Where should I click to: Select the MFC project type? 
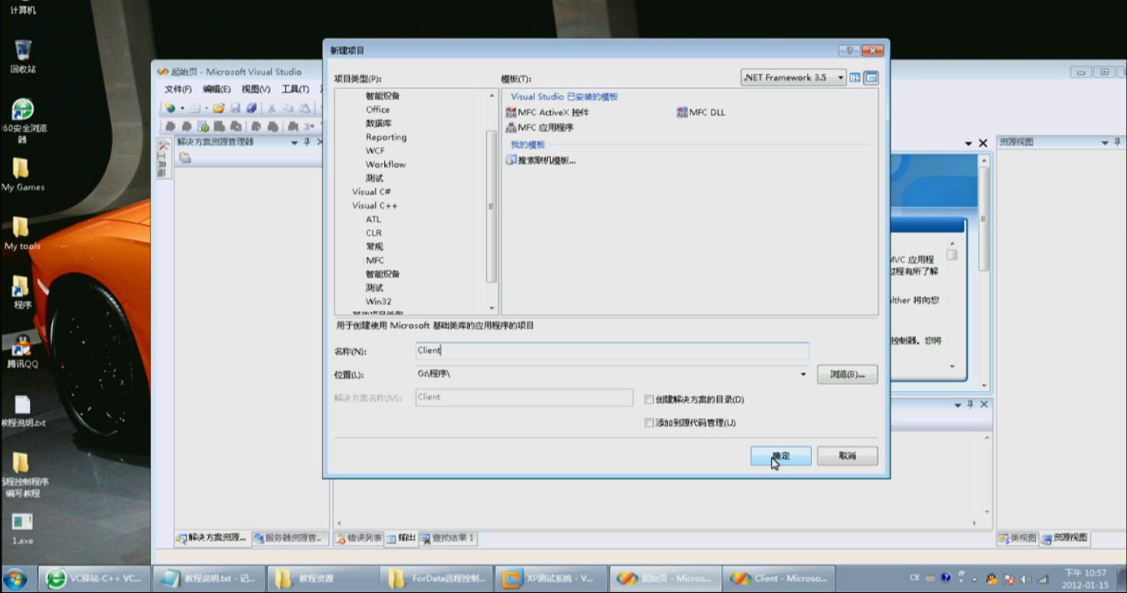point(375,261)
